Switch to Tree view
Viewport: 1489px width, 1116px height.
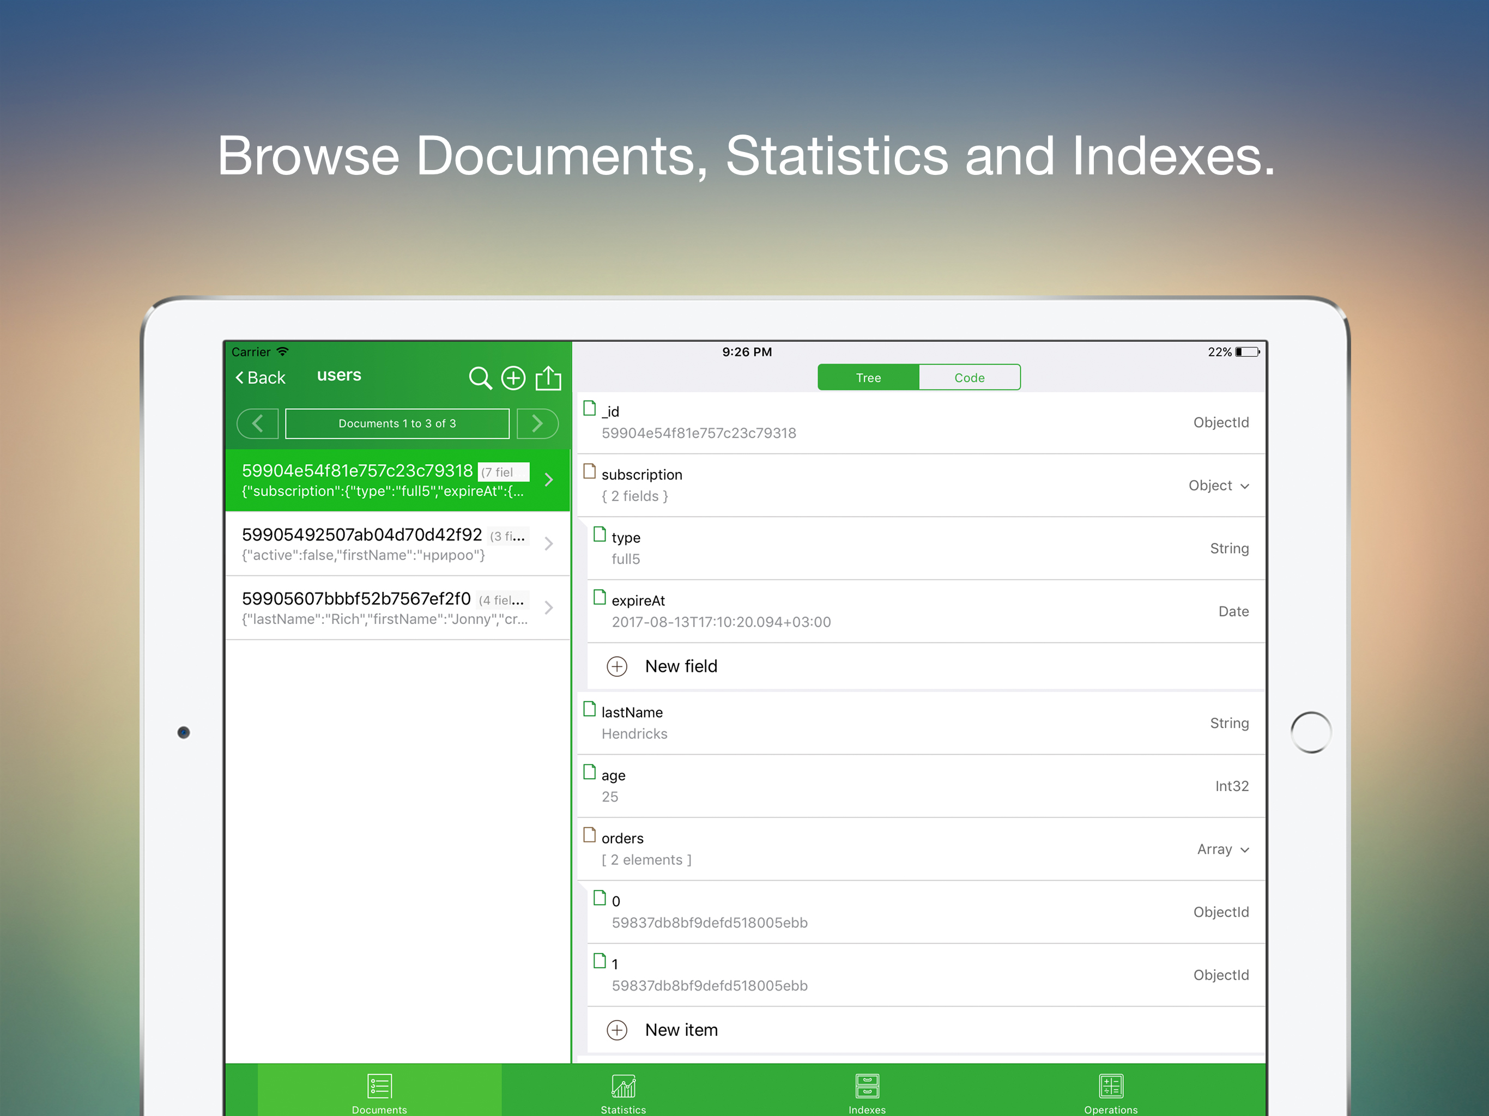tap(868, 378)
